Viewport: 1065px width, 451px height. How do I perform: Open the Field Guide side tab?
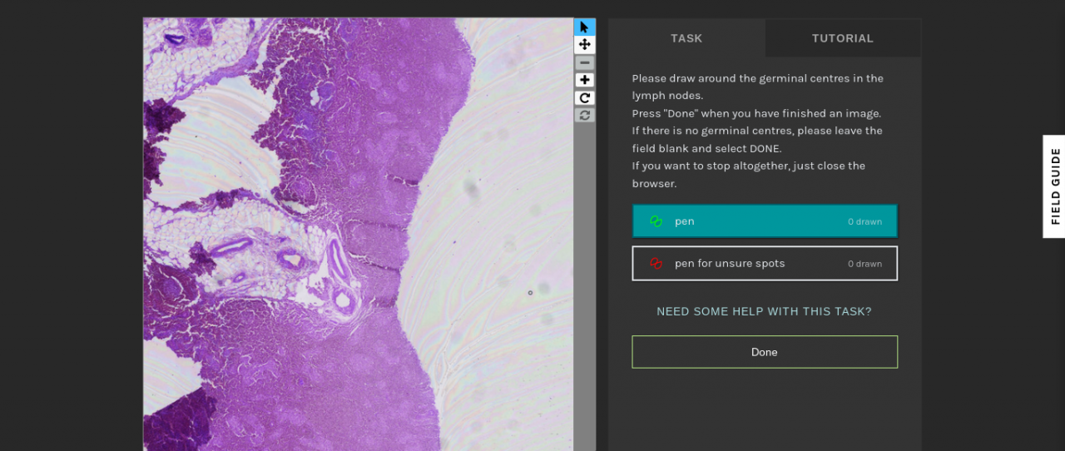point(1054,186)
